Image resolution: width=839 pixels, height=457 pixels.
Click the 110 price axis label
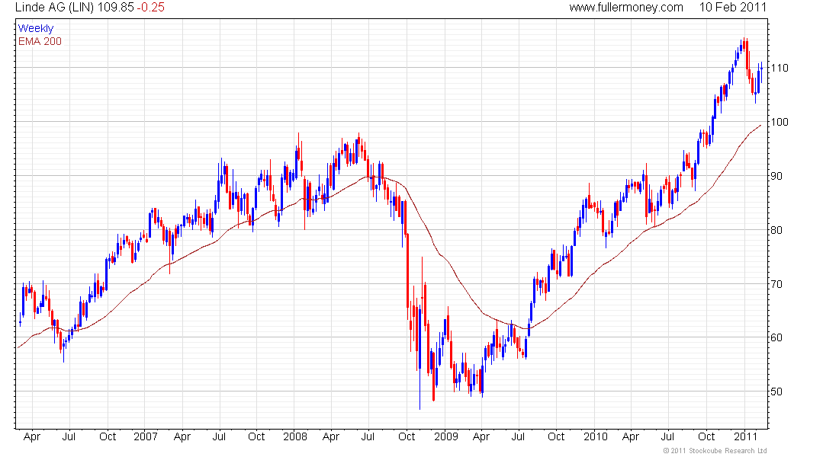(x=780, y=68)
